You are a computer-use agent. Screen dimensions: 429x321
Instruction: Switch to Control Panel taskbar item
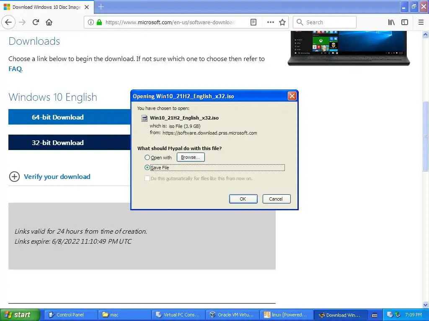[70, 315]
